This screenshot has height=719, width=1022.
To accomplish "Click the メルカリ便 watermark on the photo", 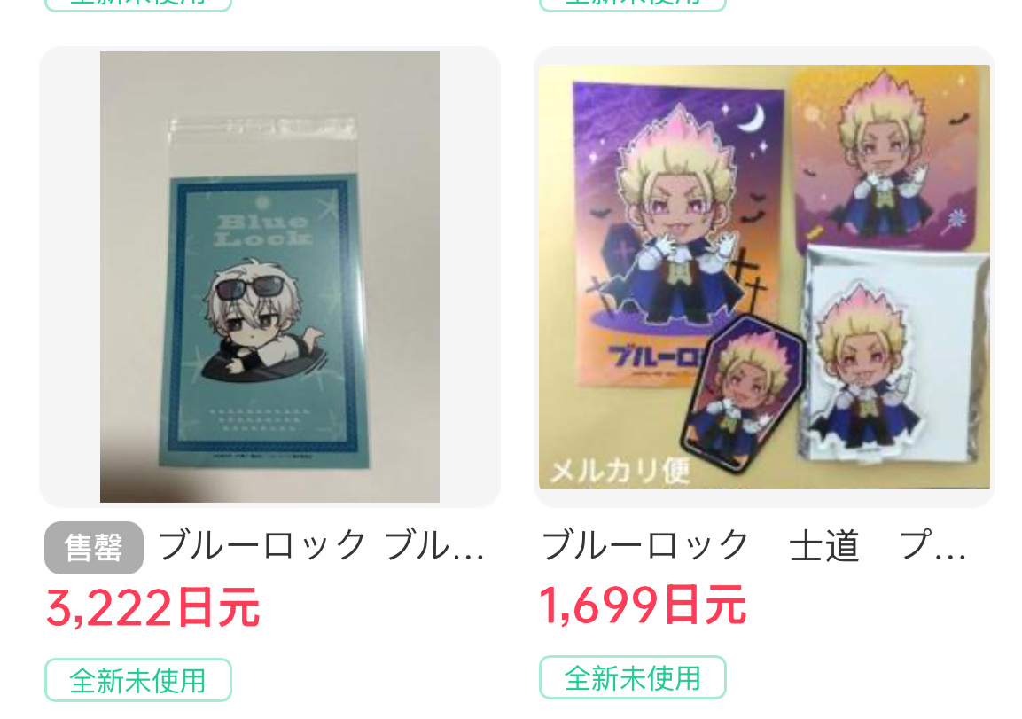I will [x=620, y=471].
